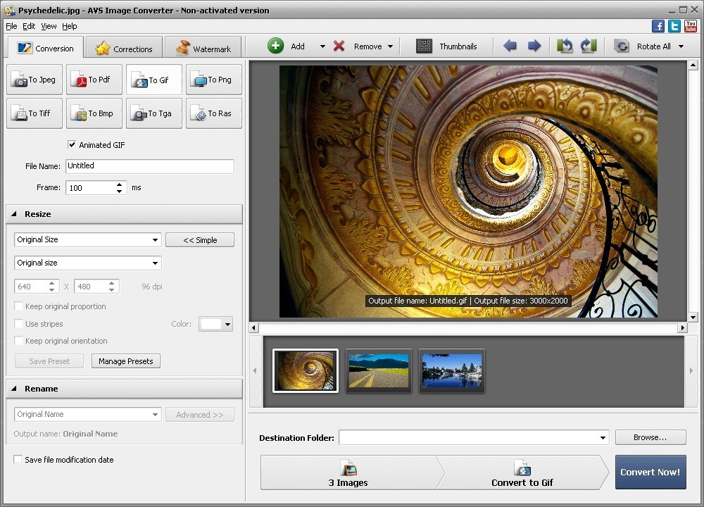This screenshot has width=704, height=507.
Task: Open the Edit menu
Action: pos(29,26)
